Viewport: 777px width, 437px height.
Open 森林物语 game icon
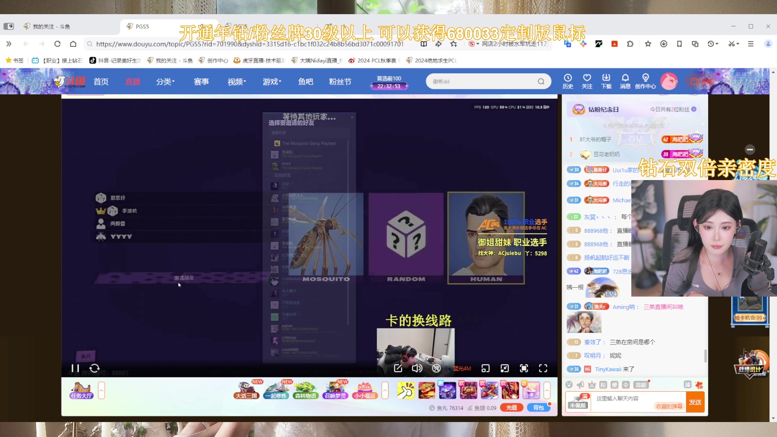click(306, 390)
